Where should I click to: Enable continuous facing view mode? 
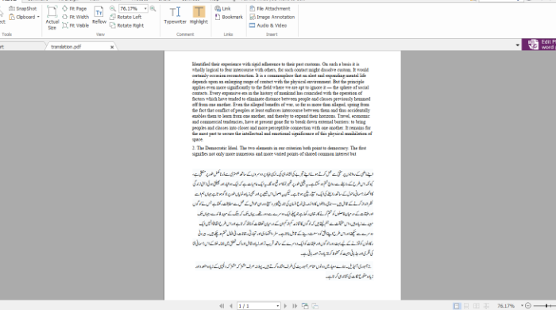(x=486, y=306)
